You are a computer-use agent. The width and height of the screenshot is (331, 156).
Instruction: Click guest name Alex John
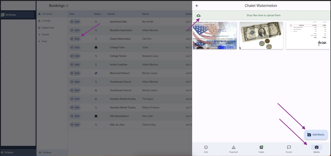(x=148, y=116)
